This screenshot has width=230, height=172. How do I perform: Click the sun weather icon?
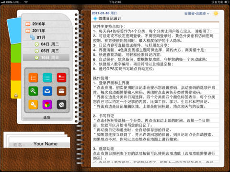coord(216,13)
